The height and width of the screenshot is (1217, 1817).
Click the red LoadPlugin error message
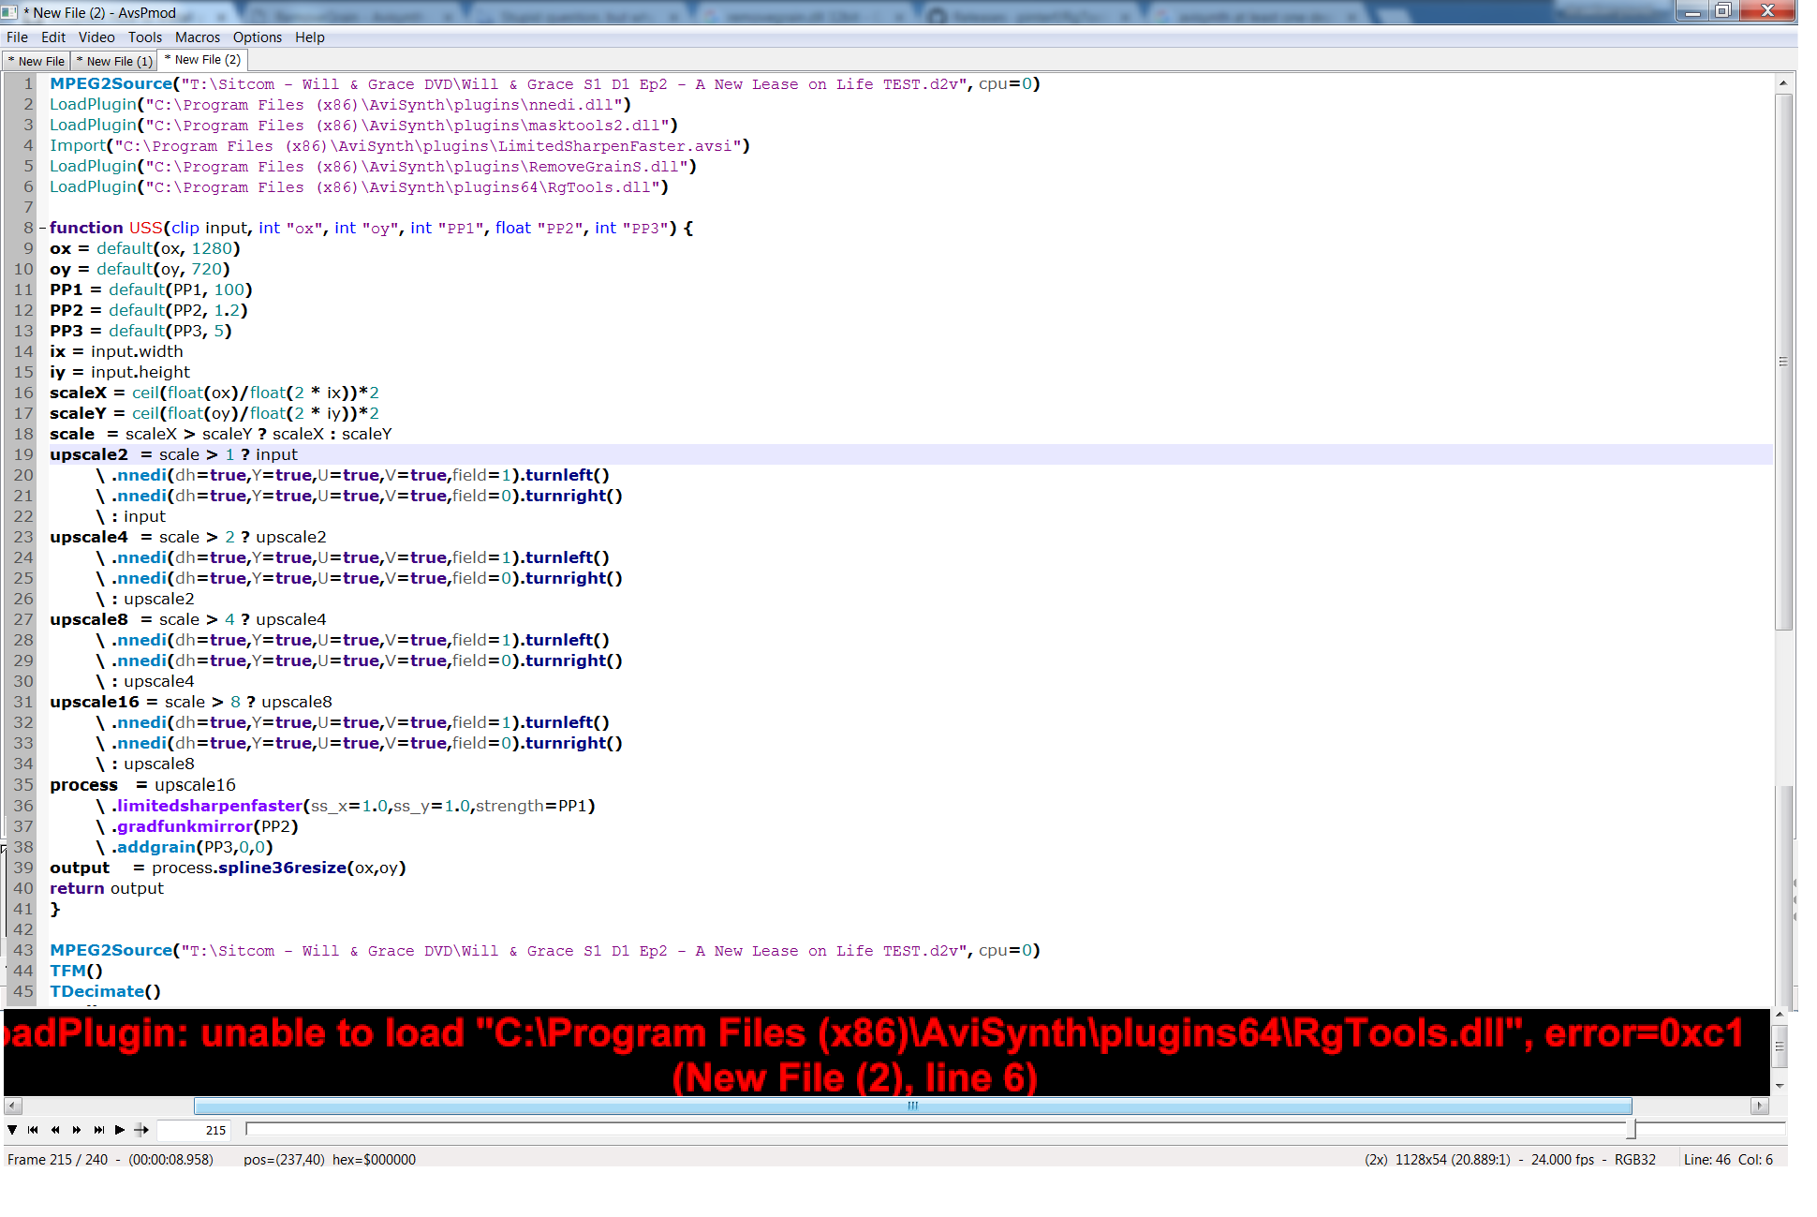(871, 1054)
